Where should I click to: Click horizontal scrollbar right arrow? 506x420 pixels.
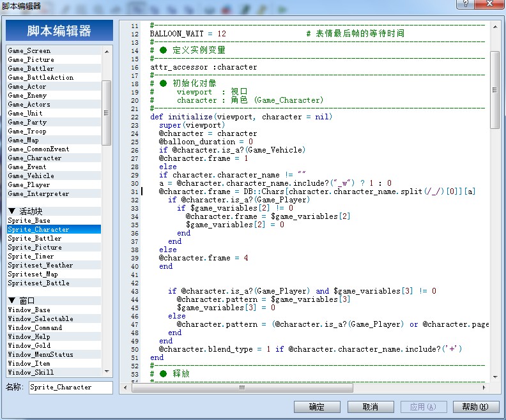(x=484, y=388)
